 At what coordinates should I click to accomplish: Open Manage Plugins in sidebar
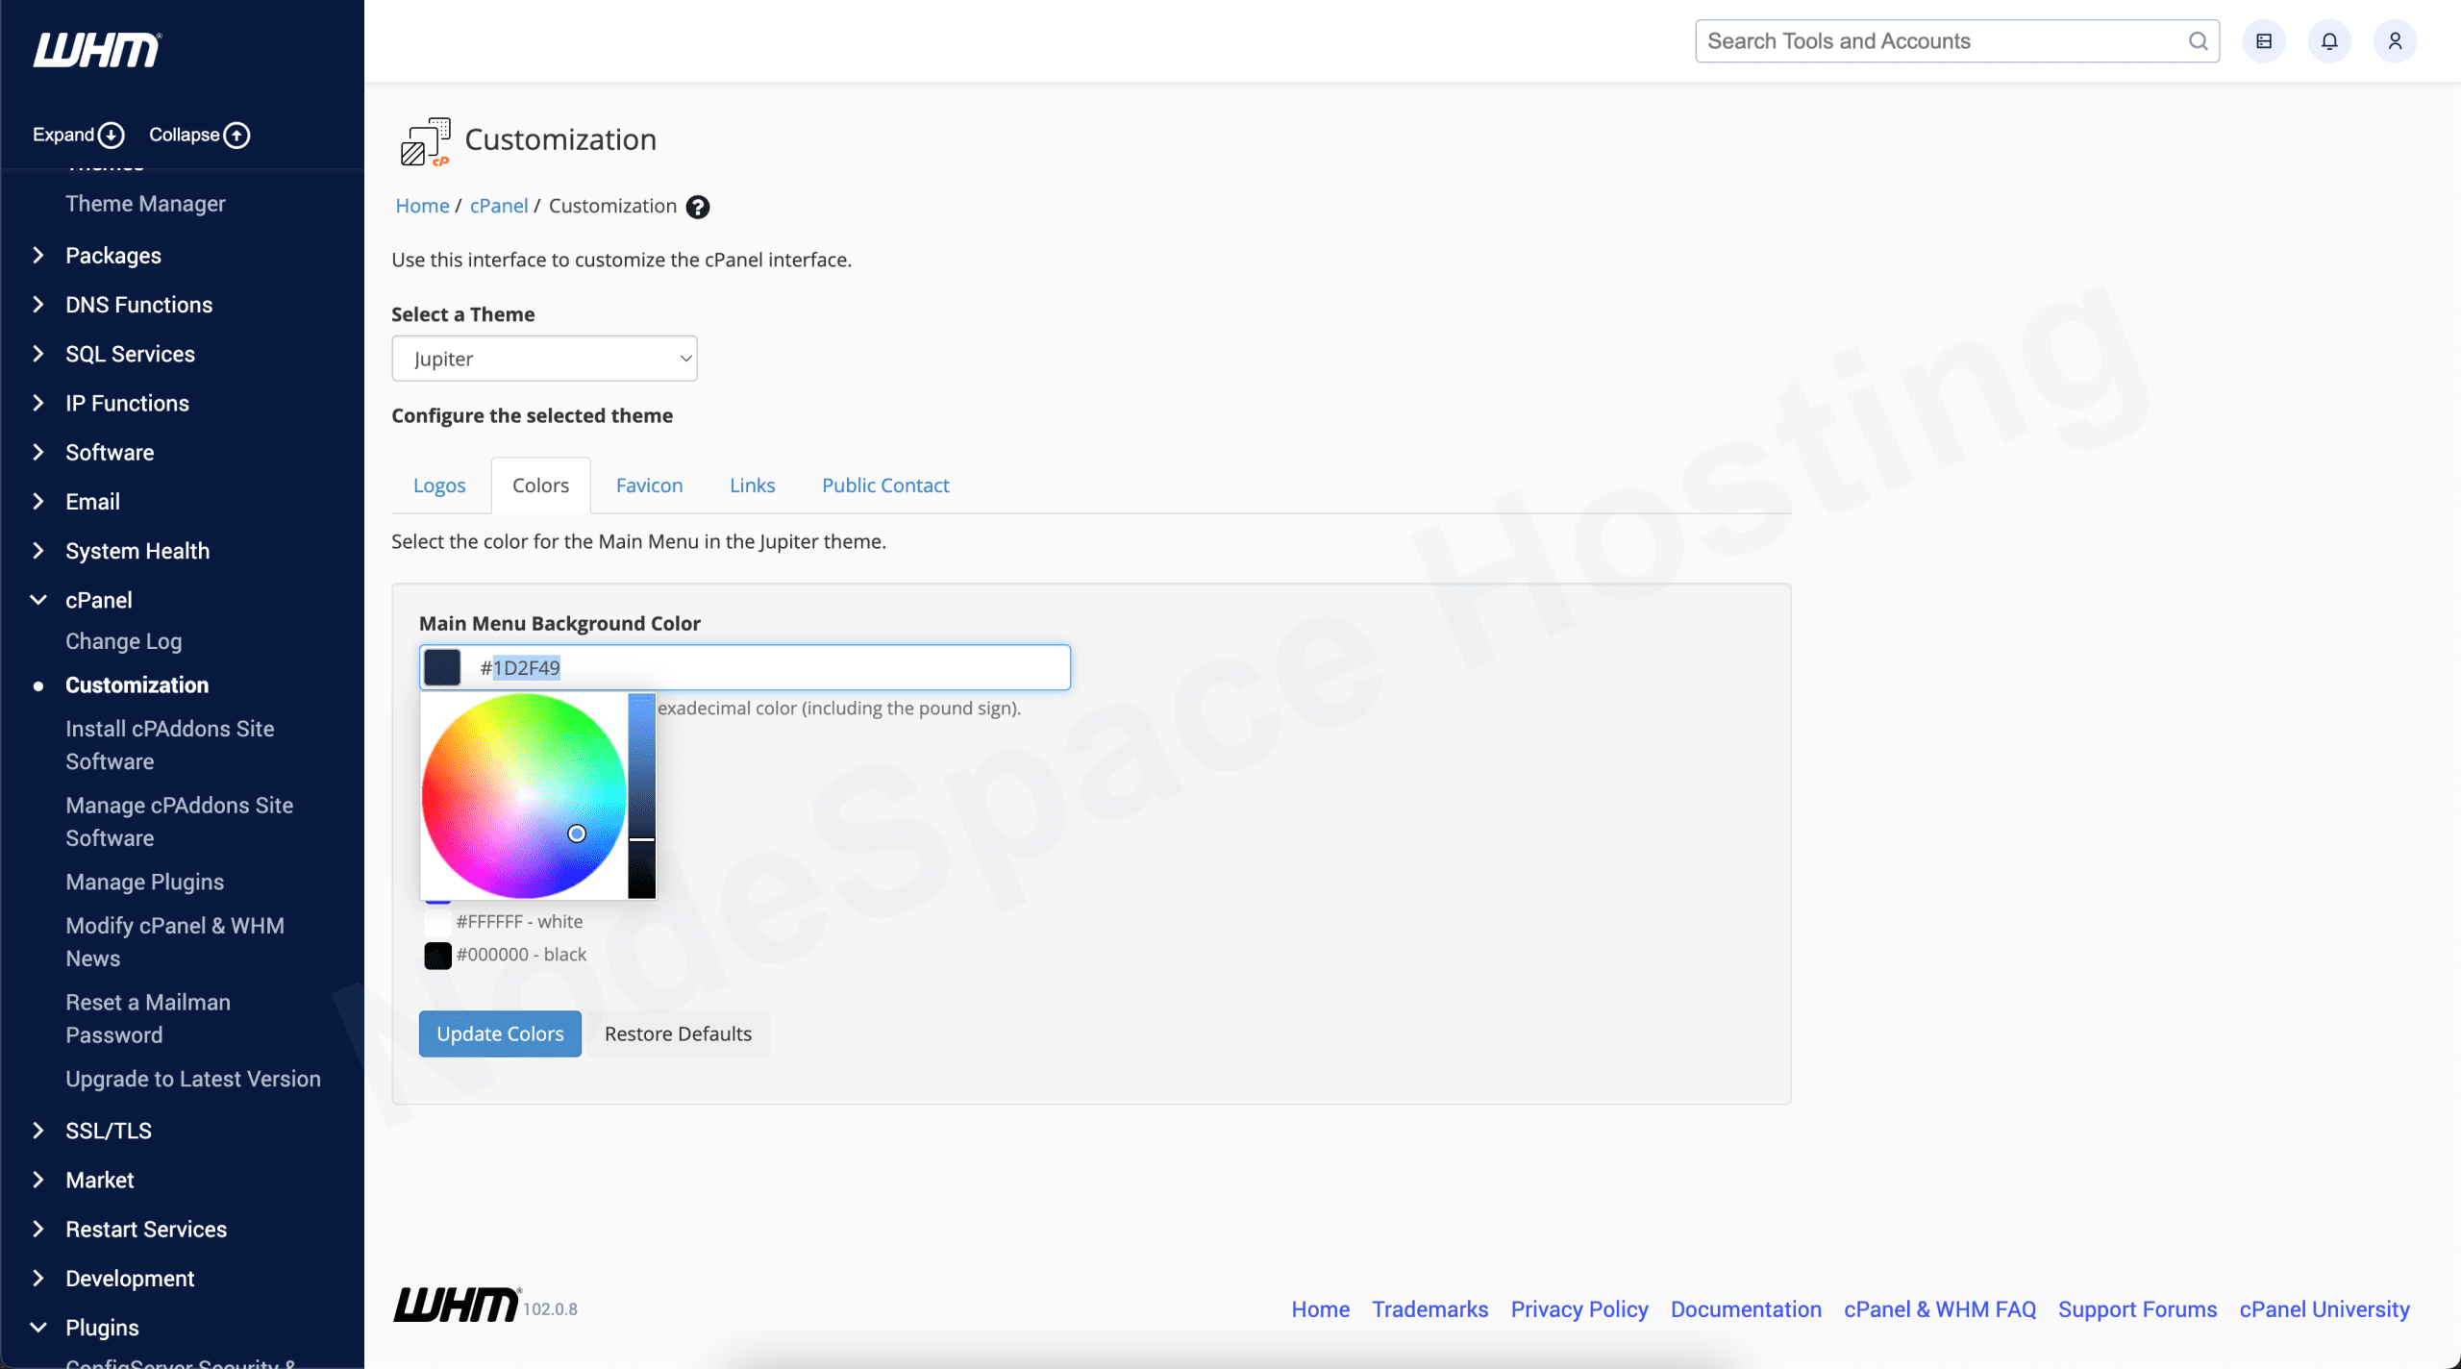144,882
